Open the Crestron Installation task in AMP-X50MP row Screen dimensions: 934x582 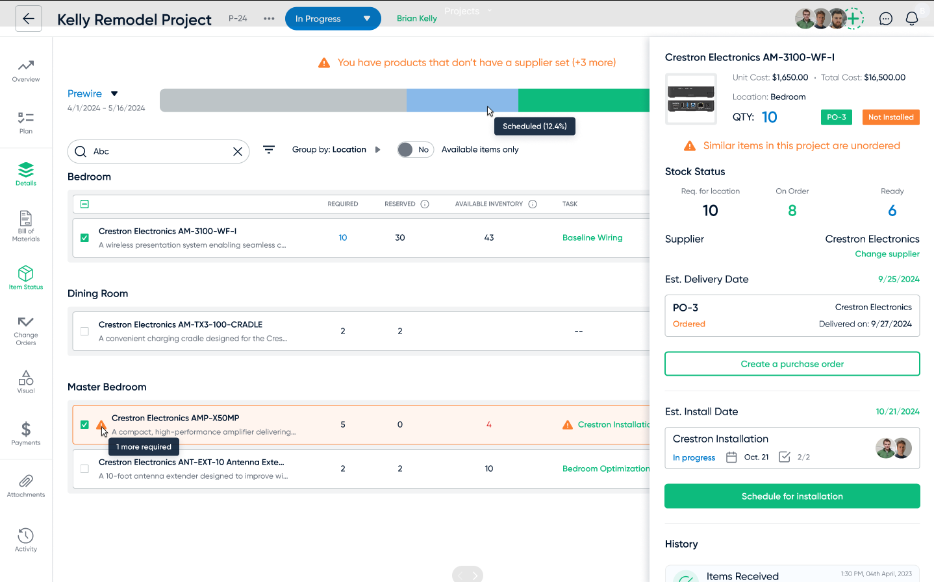(x=613, y=424)
